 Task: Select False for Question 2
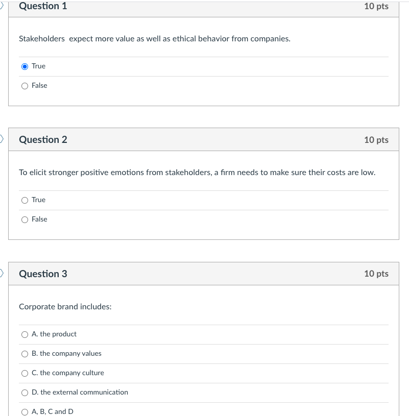25,219
